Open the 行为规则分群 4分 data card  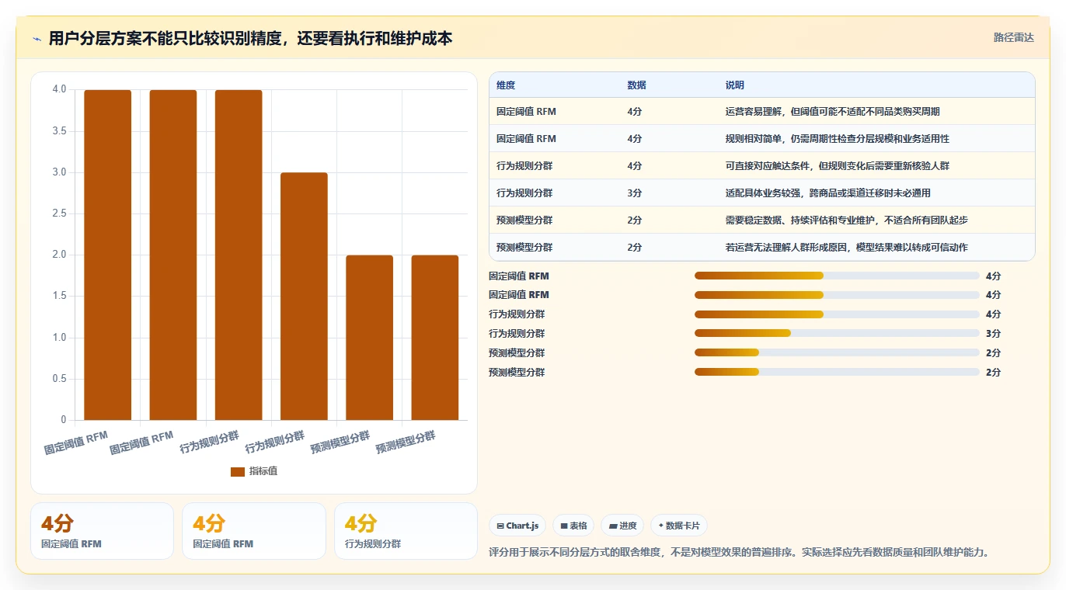(406, 531)
